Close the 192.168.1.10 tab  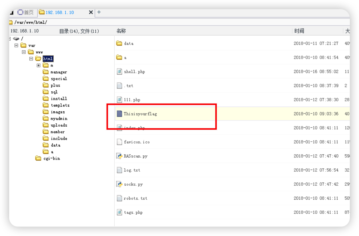[x=91, y=12]
